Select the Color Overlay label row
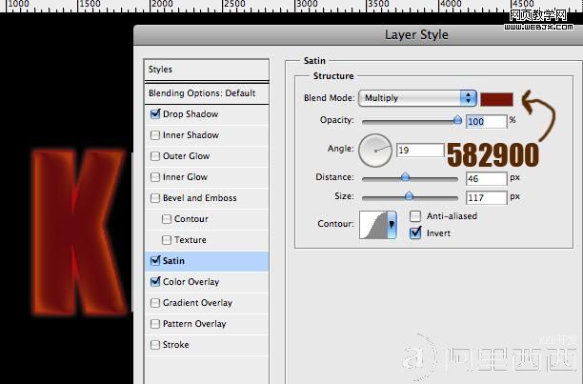Viewport: 583px width, 384px height. point(207,282)
